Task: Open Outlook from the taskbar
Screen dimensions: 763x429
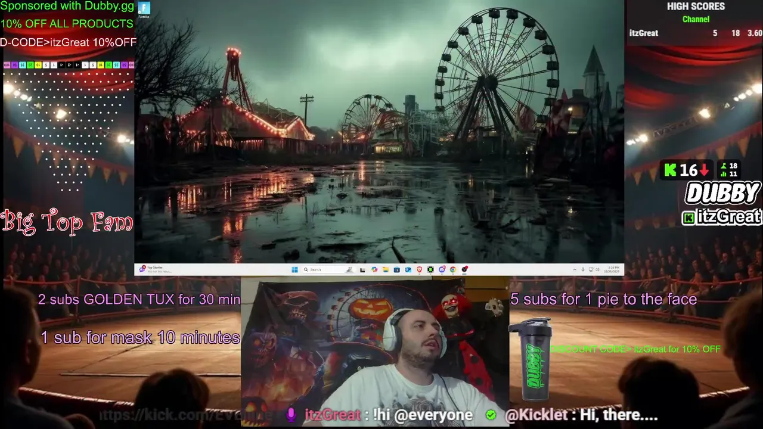Action: (408, 269)
